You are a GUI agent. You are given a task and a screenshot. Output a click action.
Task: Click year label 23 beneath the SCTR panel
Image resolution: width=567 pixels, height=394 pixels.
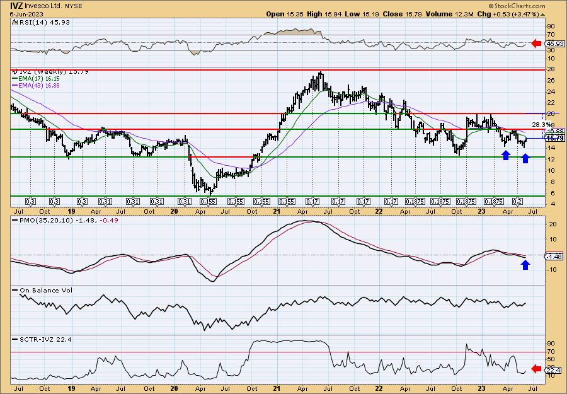coord(482,388)
